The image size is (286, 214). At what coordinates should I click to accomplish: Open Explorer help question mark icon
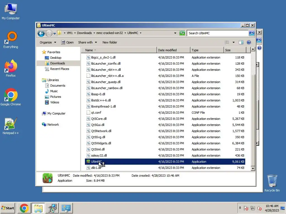[x=249, y=42]
